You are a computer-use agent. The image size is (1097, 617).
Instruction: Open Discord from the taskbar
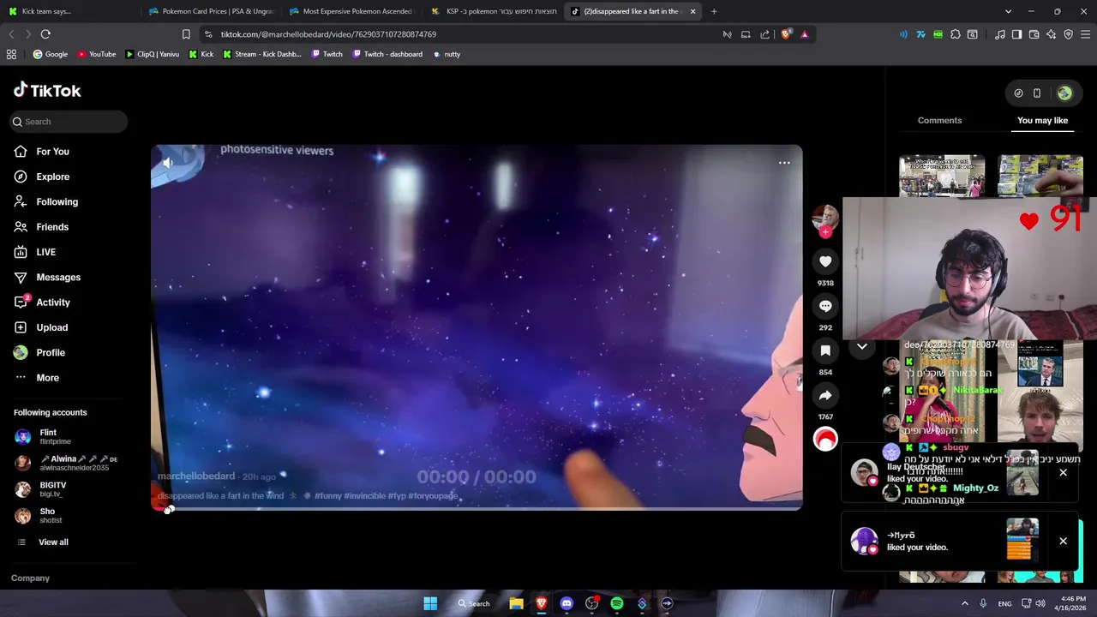[566, 603]
